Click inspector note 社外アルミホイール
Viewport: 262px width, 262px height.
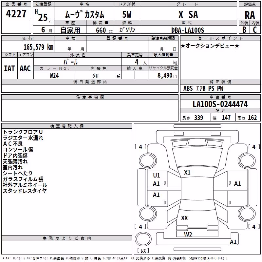(25, 185)
